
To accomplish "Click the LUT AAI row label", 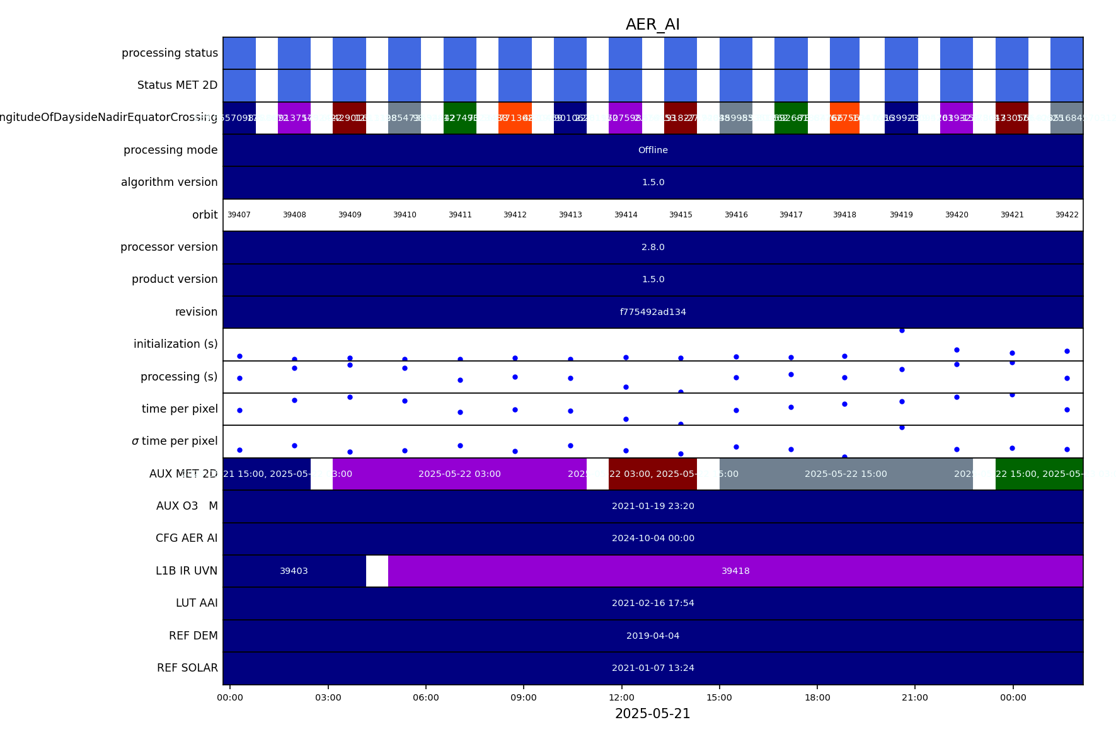I will point(197,603).
